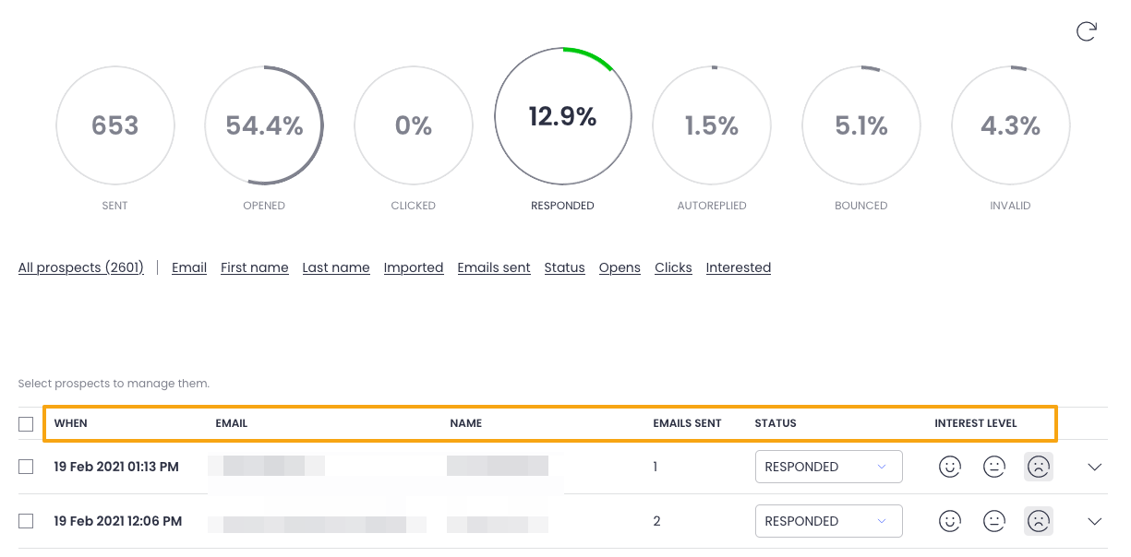Tick the select-all prospects checkbox in header
Image resolution: width=1131 pixels, height=557 pixels.
click(26, 424)
